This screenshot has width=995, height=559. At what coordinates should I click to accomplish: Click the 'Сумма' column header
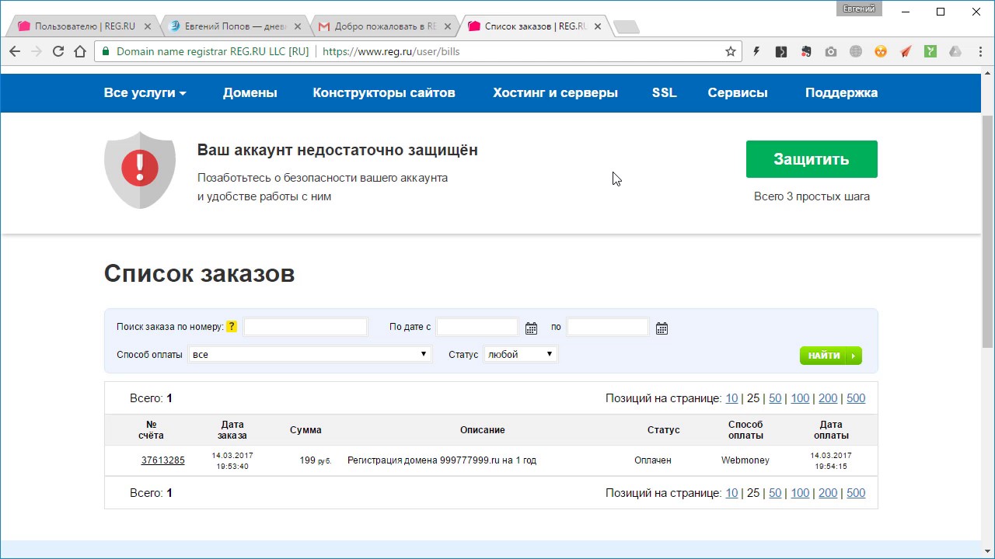[305, 430]
